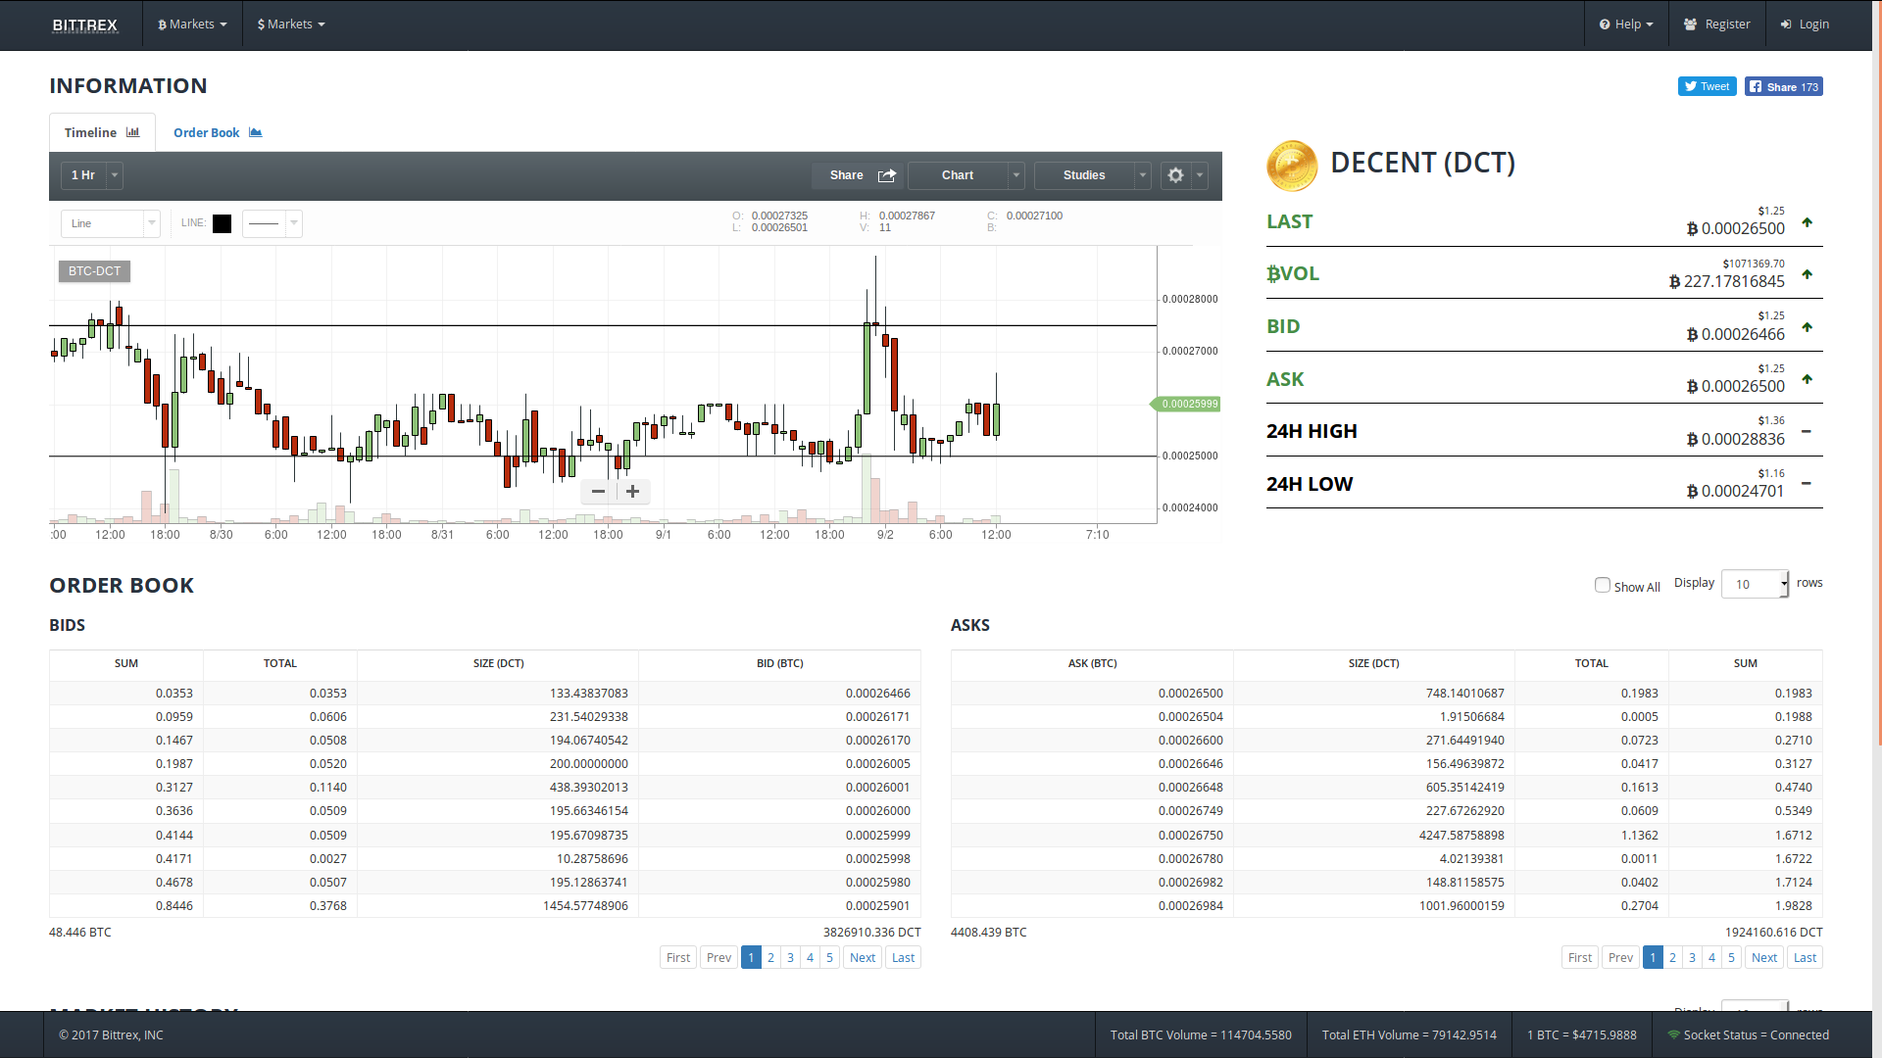Go to First page of asks
Screen dimensions: 1882x1058
click(1580, 958)
